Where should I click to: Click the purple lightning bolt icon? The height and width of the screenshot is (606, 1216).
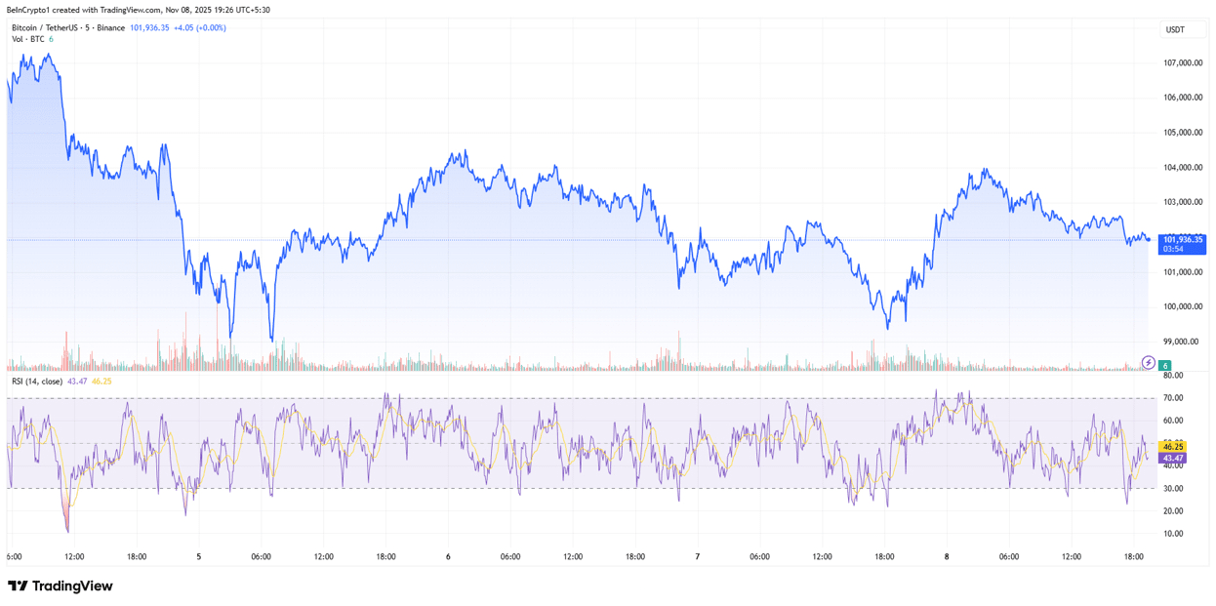1149,363
